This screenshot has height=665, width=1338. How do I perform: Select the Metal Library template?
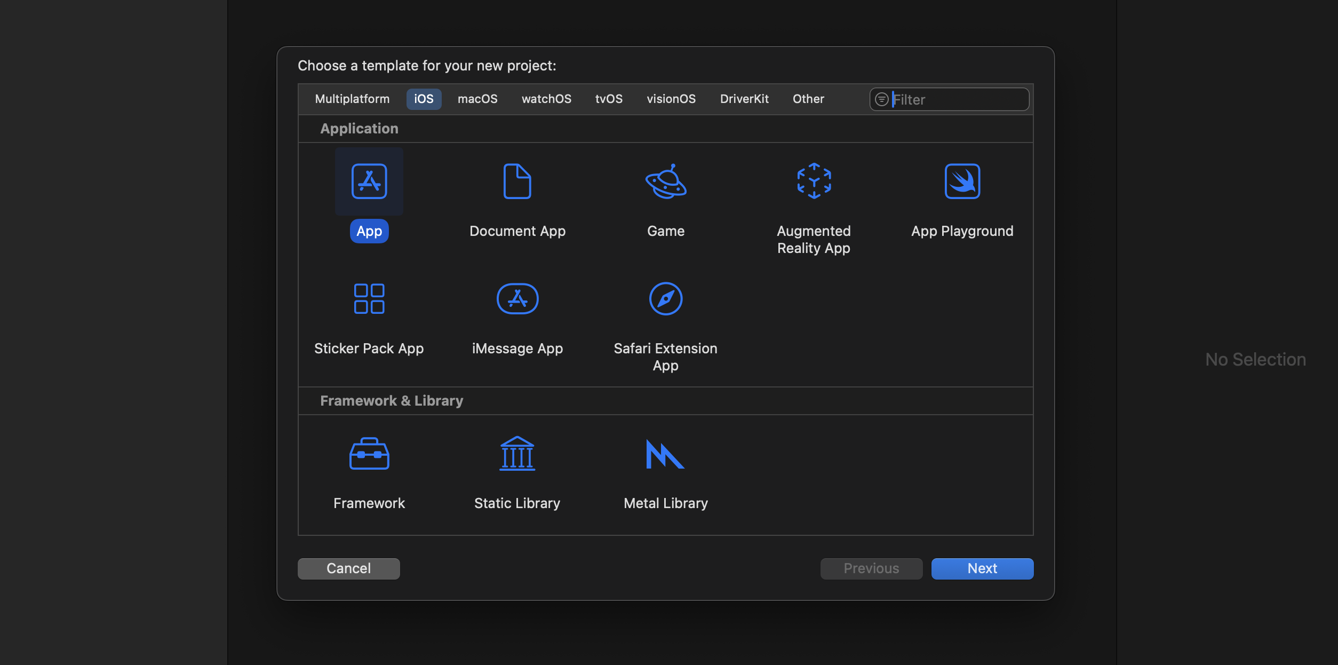tap(665, 454)
